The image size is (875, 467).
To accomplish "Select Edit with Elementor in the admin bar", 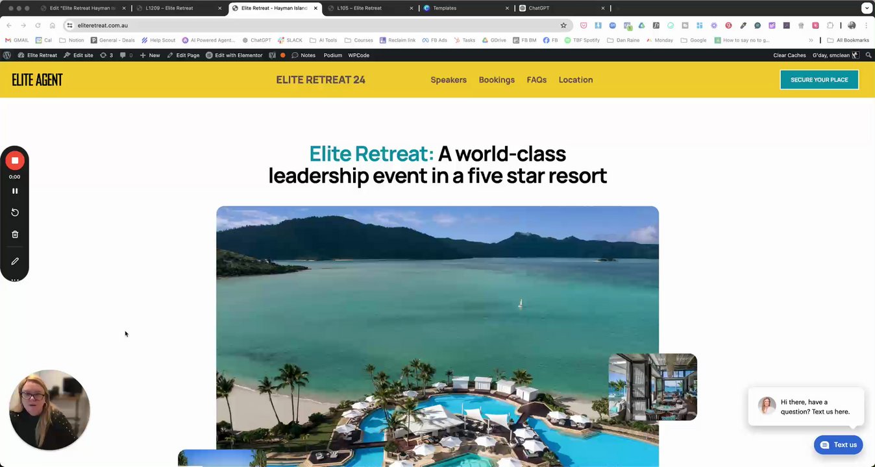I will (234, 55).
